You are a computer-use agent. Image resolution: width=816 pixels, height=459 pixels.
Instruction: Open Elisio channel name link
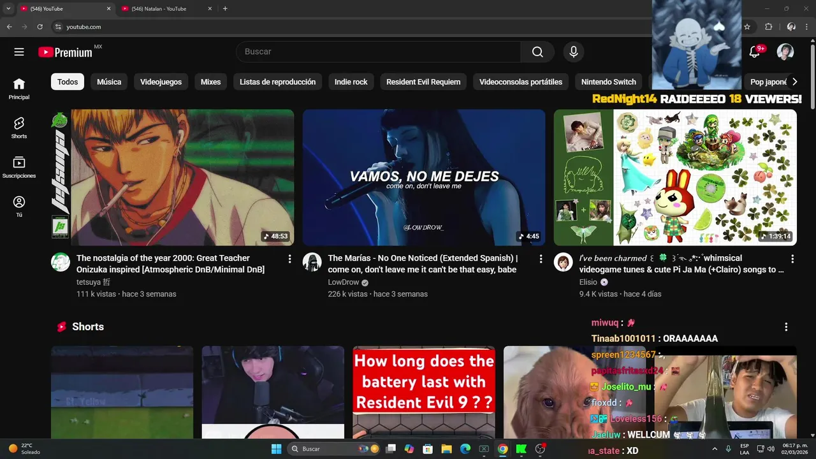[x=588, y=282]
